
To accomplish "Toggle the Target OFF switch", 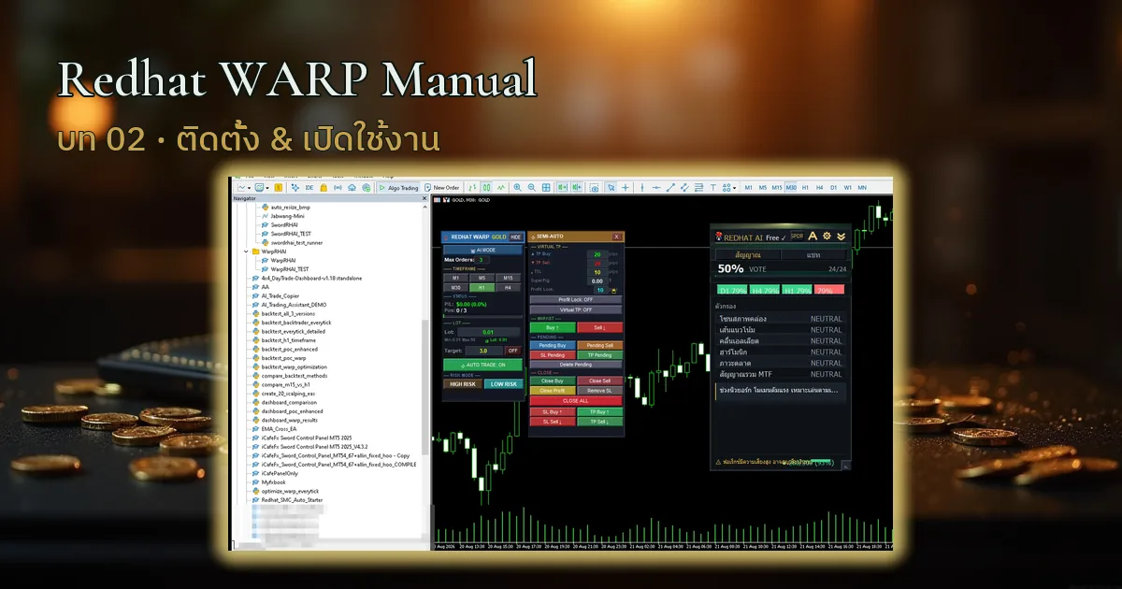I will (513, 351).
